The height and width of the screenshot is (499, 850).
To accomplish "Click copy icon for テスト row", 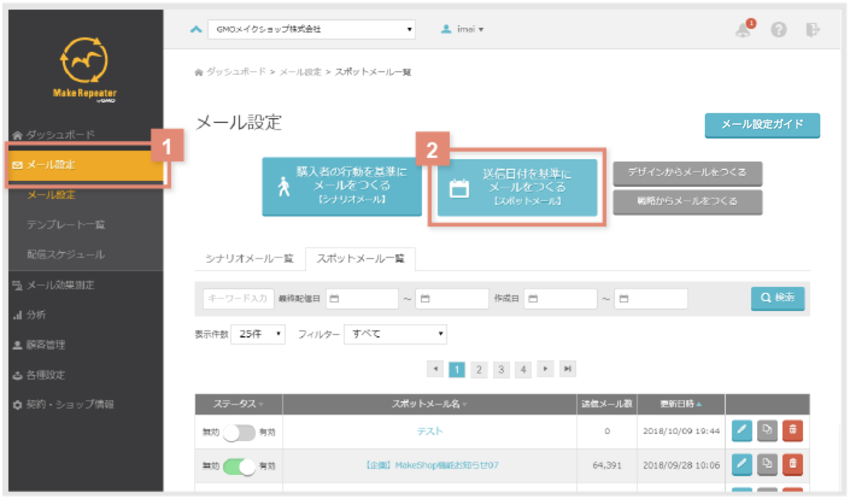I will click(x=767, y=430).
